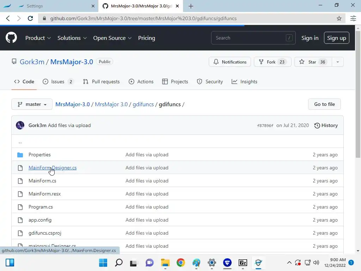
Task: View the commit History
Action: pyautogui.click(x=326, y=125)
